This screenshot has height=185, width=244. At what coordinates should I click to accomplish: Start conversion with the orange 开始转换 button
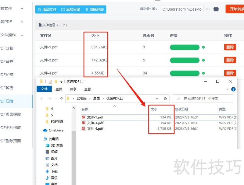235,9
